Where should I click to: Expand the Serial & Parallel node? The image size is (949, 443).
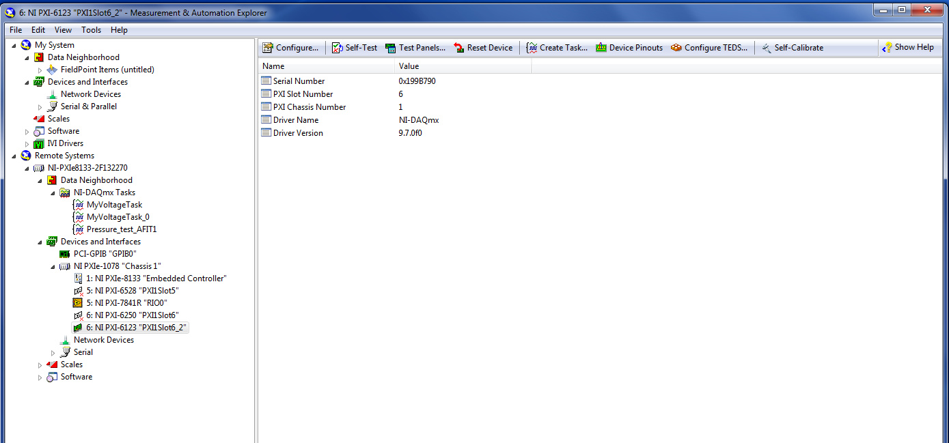click(40, 106)
